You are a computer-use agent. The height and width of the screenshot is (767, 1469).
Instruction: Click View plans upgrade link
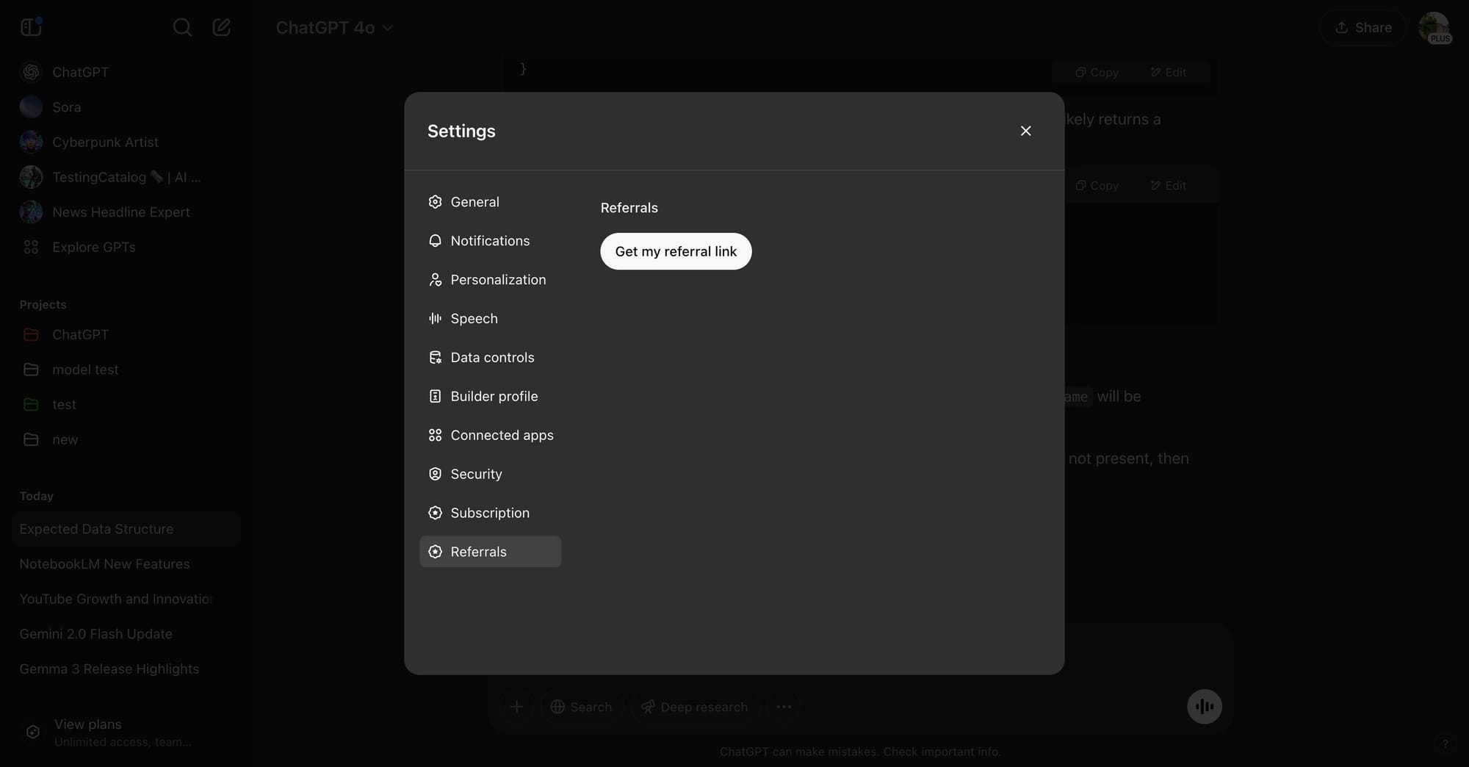[126, 732]
